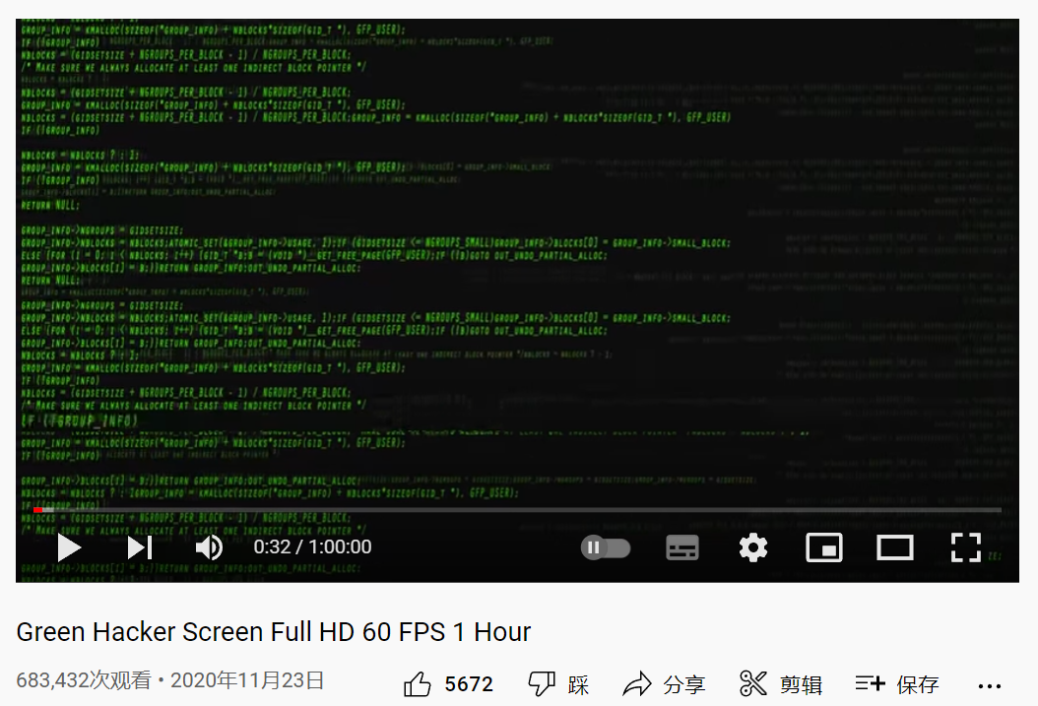Turn on subtitles/captions
The height and width of the screenshot is (706, 1038).
click(682, 547)
